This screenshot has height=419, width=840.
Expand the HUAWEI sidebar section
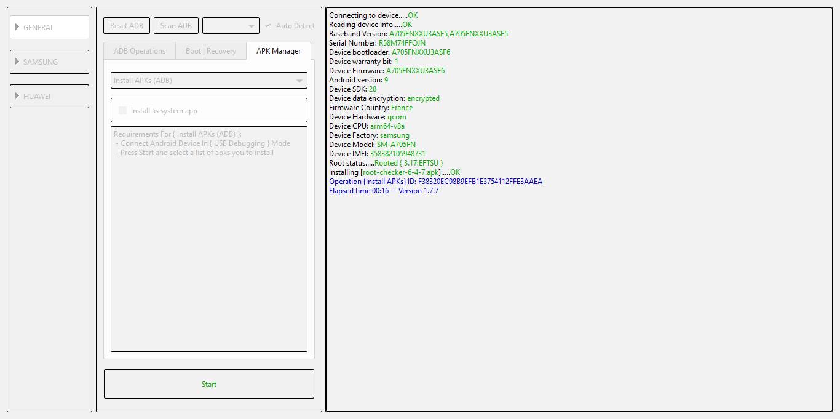(49, 96)
